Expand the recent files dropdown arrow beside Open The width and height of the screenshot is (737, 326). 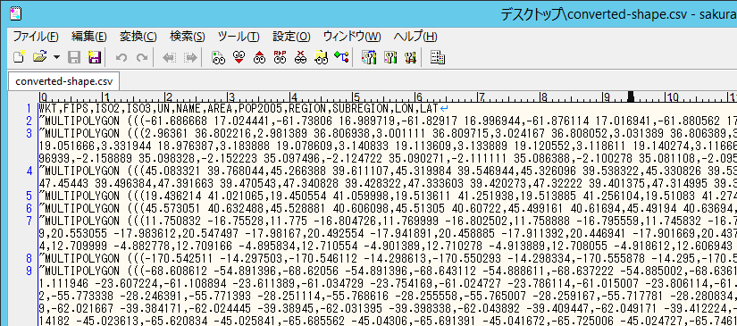(x=57, y=58)
